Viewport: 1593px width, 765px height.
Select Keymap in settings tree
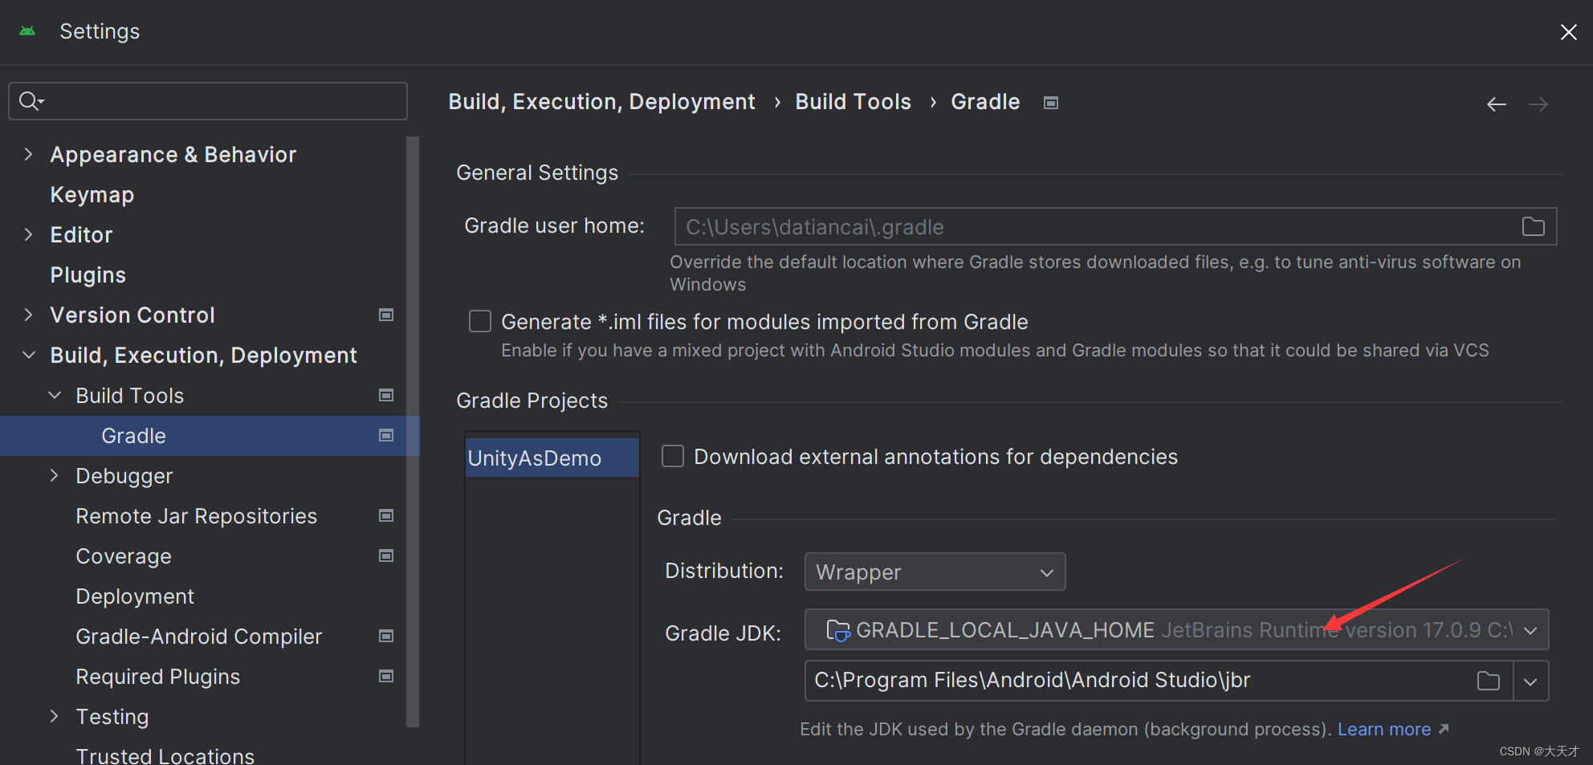point(92,195)
